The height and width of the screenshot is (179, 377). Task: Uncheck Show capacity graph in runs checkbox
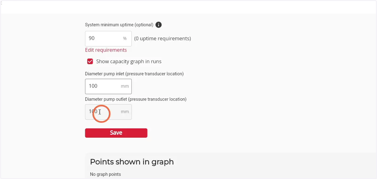tap(90, 61)
